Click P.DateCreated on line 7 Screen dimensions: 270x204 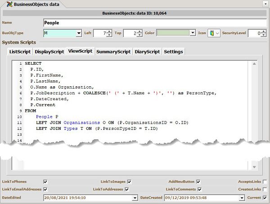49,99
